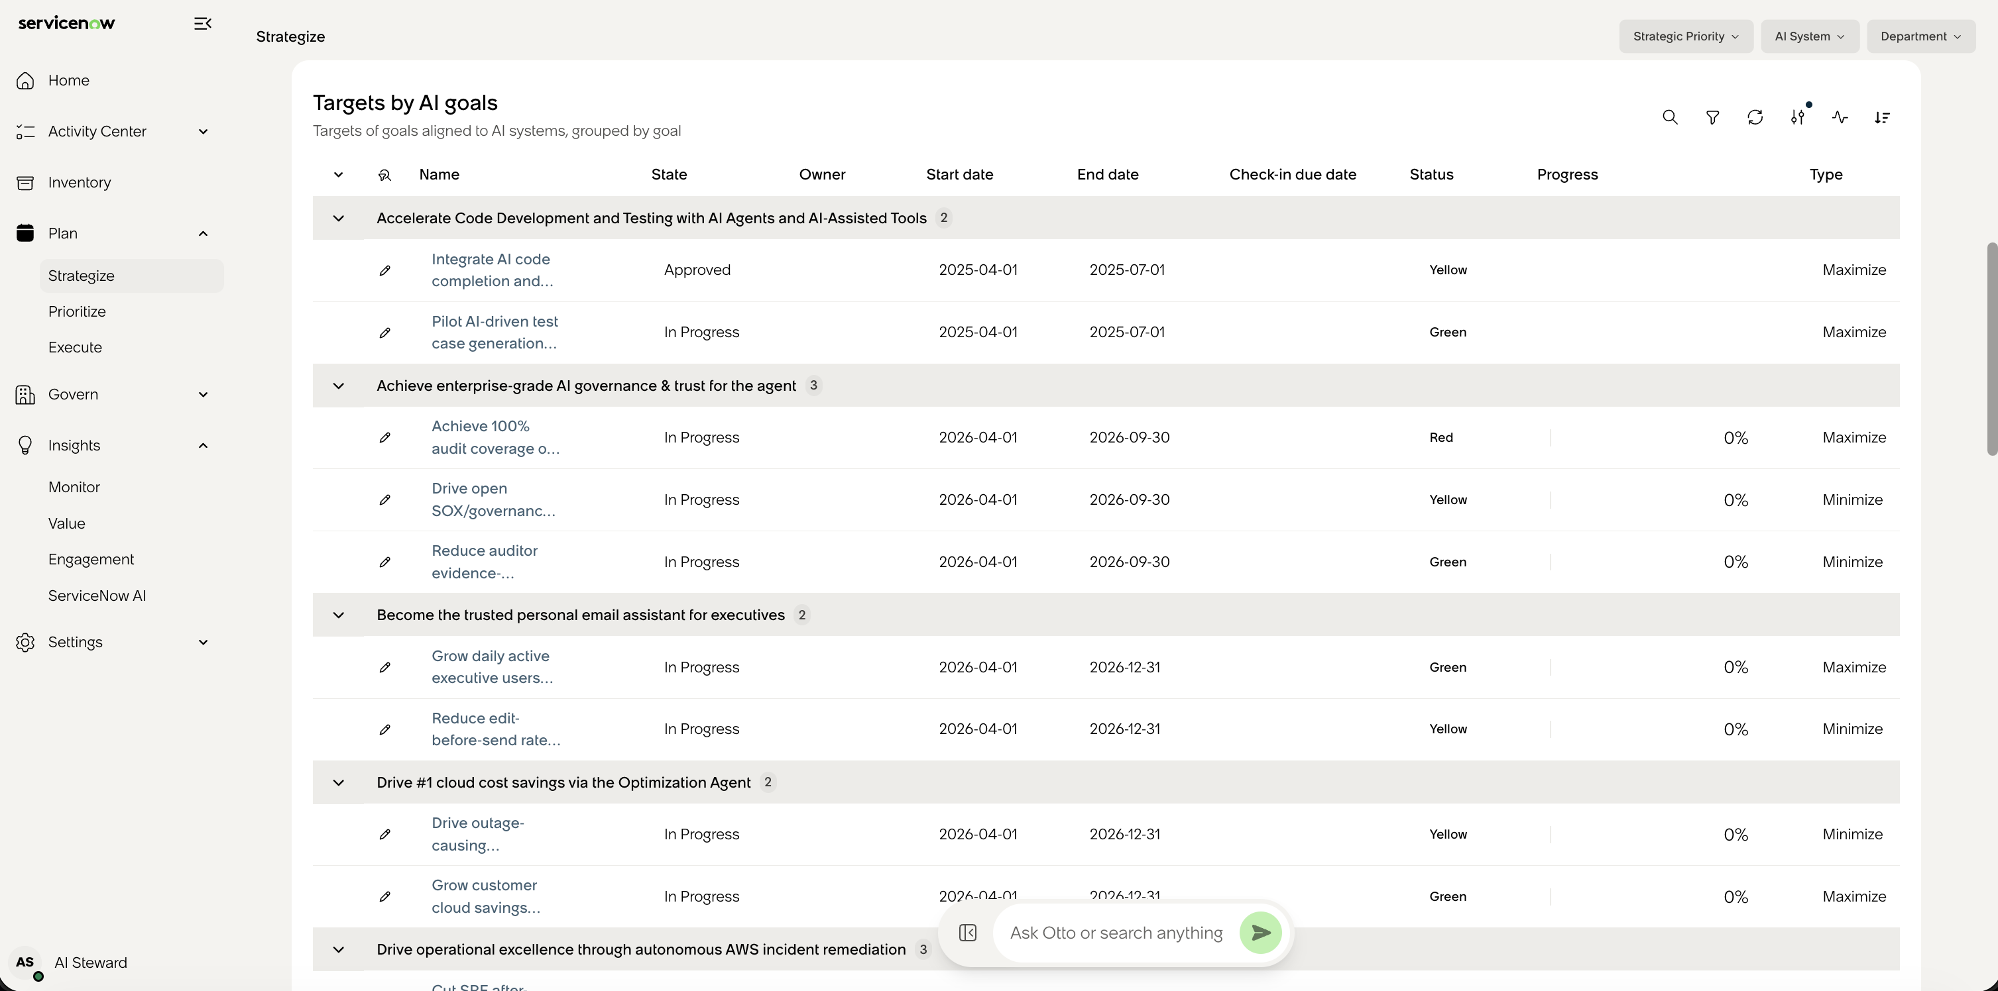Open Monitor under Insights
Screen dimensions: 1998x991
pos(74,488)
